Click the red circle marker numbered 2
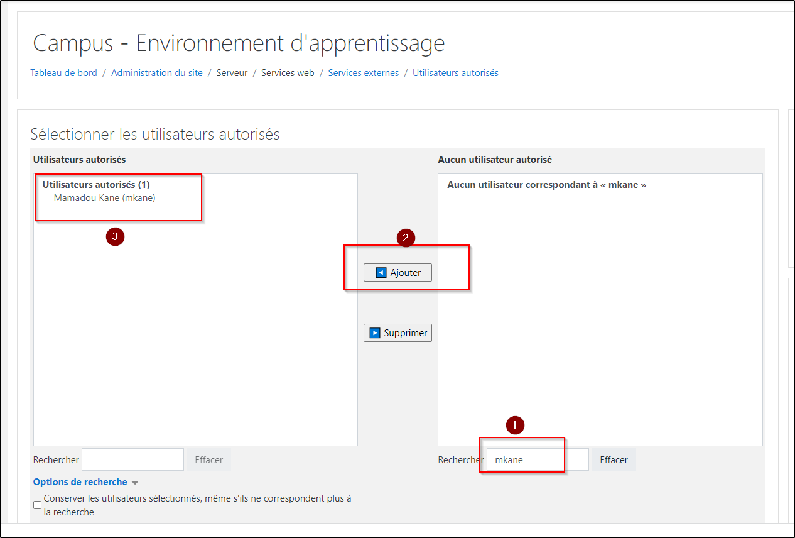Image resolution: width=795 pixels, height=538 pixels. click(x=406, y=238)
